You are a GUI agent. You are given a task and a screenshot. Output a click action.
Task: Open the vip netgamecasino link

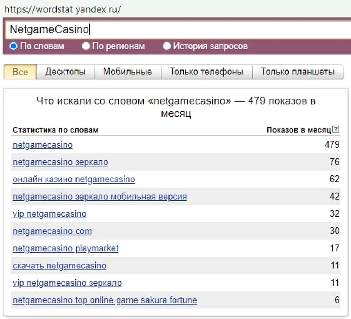coord(49,214)
